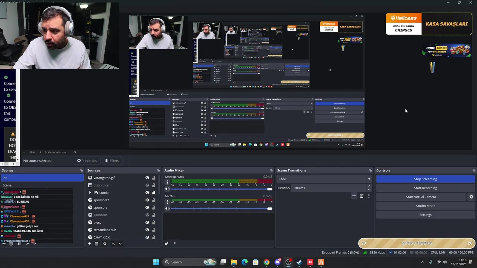Open Microsoft Edge from taskbar
Image resolution: width=477 pixels, height=268 pixels.
244,262
